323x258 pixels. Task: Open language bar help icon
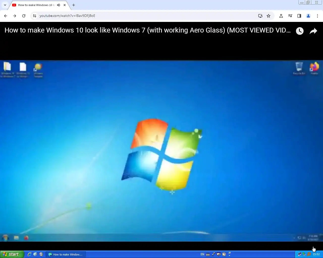(x=224, y=254)
